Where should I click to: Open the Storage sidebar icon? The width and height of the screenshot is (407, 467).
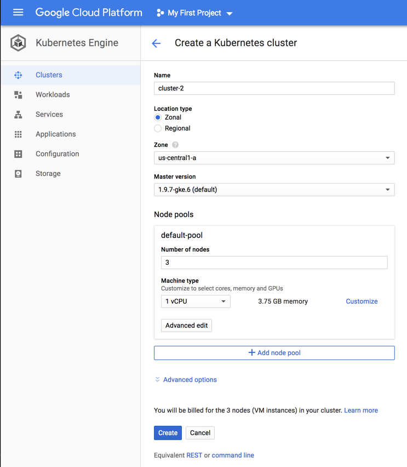tap(19, 173)
